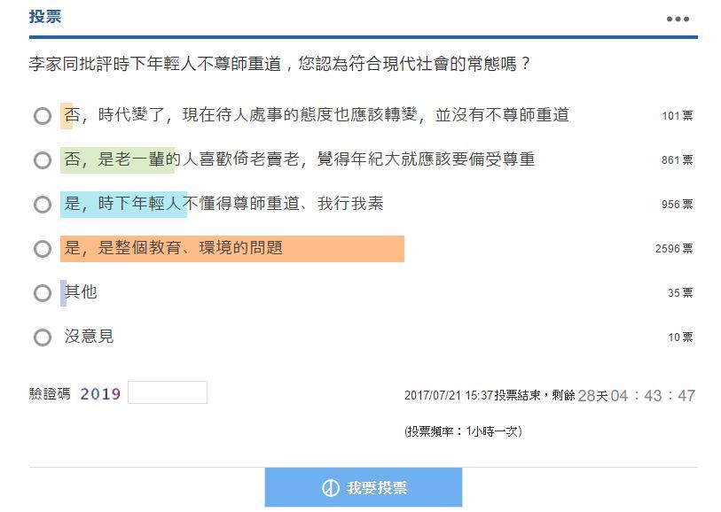Viewport: 721px width, 512px height.
Task: Select the option starting with 否，時代變了
Action: (x=43, y=116)
